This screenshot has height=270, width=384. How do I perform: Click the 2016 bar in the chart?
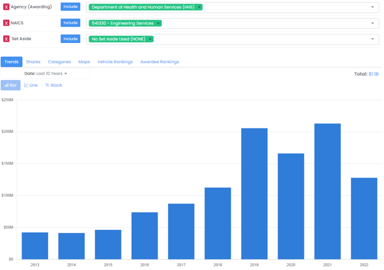145,236
